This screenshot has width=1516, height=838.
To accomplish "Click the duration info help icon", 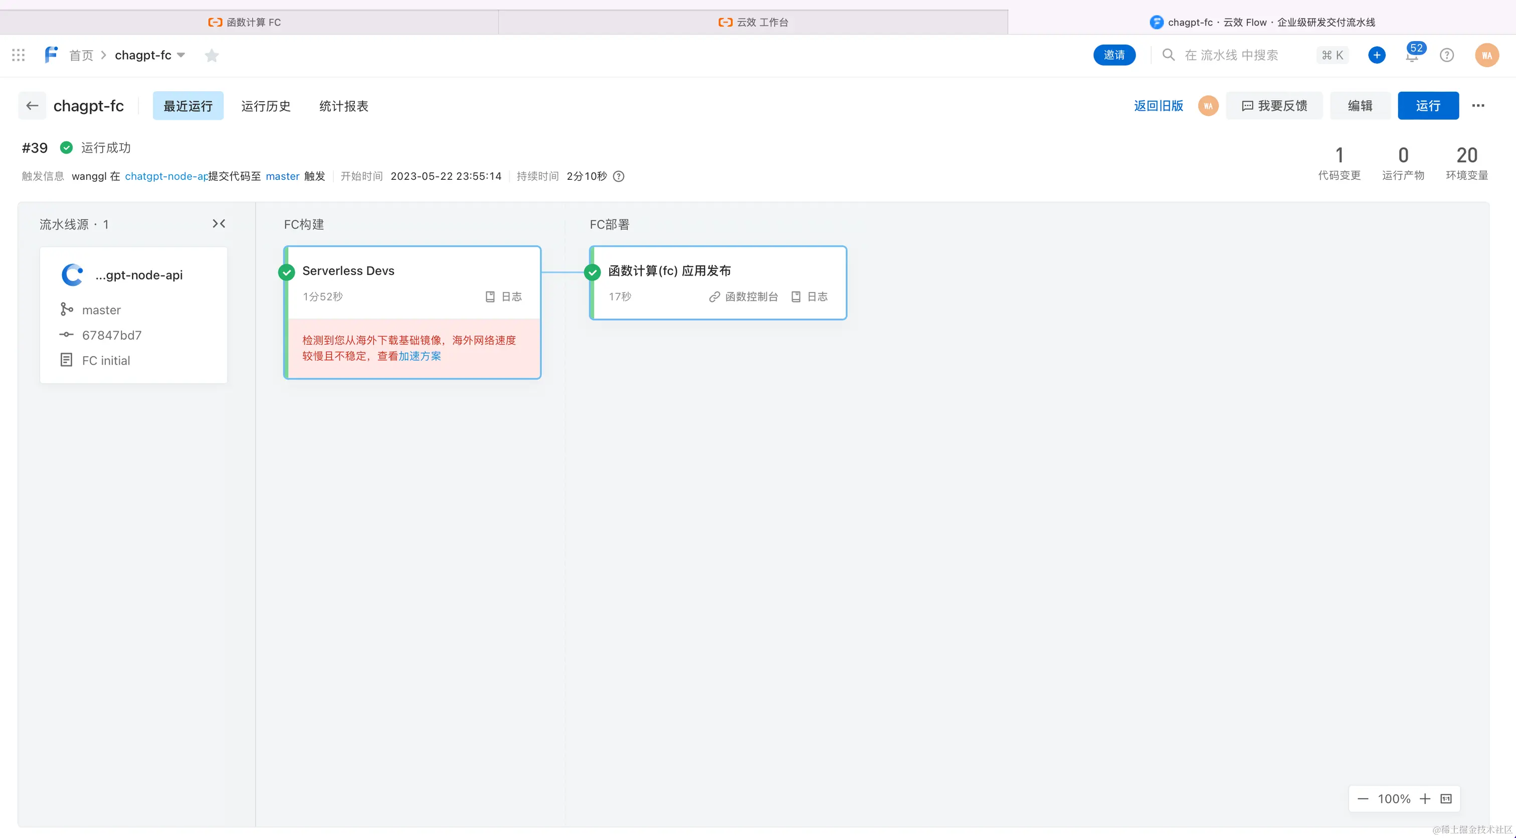I will (x=619, y=176).
